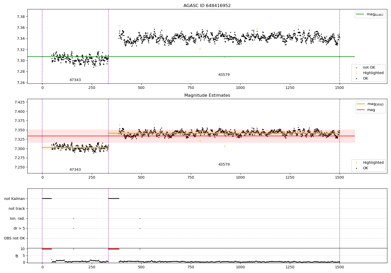Click obsid label '47343' in Magnitude Estimates plot

75,170
